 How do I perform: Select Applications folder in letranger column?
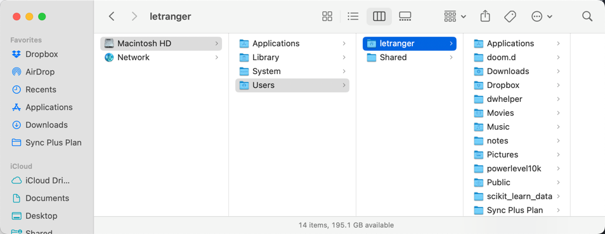coord(517,44)
